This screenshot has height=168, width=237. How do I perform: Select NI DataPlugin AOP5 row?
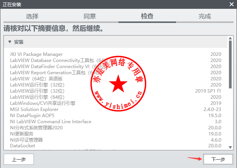pos(116,115)
